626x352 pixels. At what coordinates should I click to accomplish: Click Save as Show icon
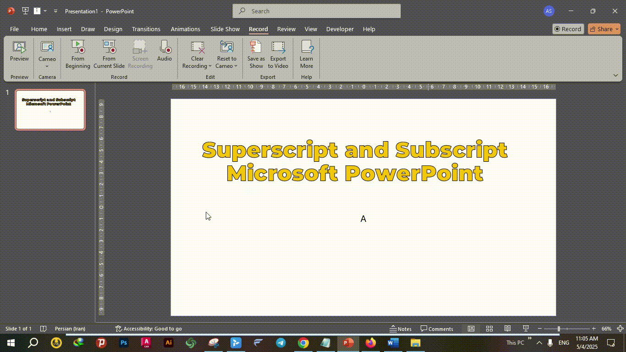coord(256,47)
